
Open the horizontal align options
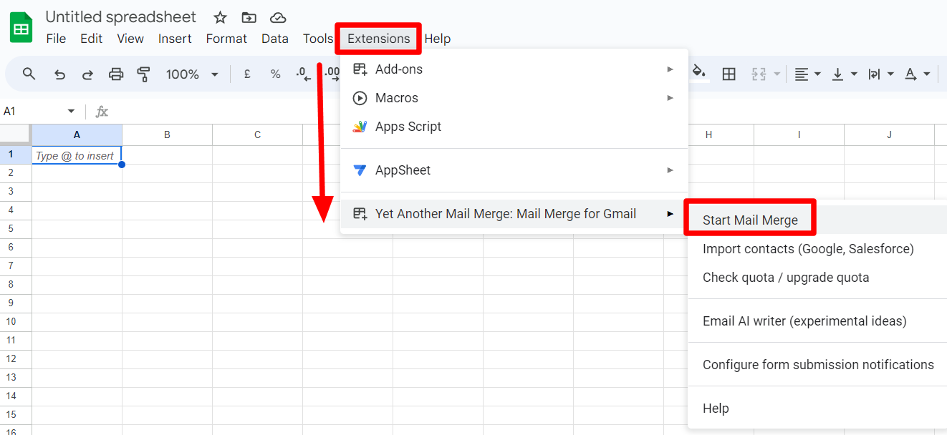[x=807, y=74]
